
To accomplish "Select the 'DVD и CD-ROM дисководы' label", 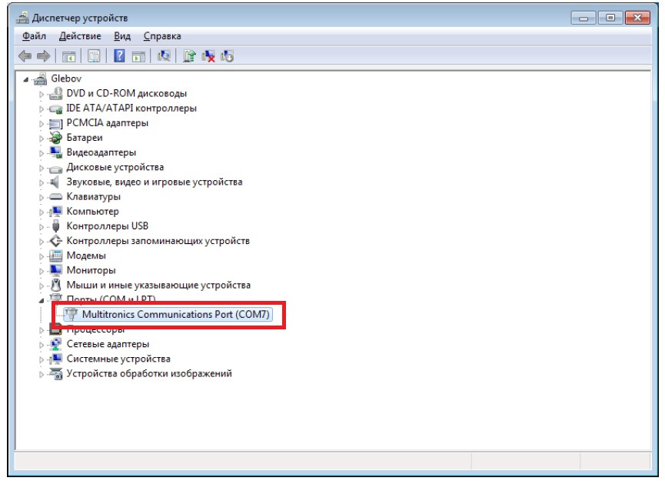I will [126, 93].
